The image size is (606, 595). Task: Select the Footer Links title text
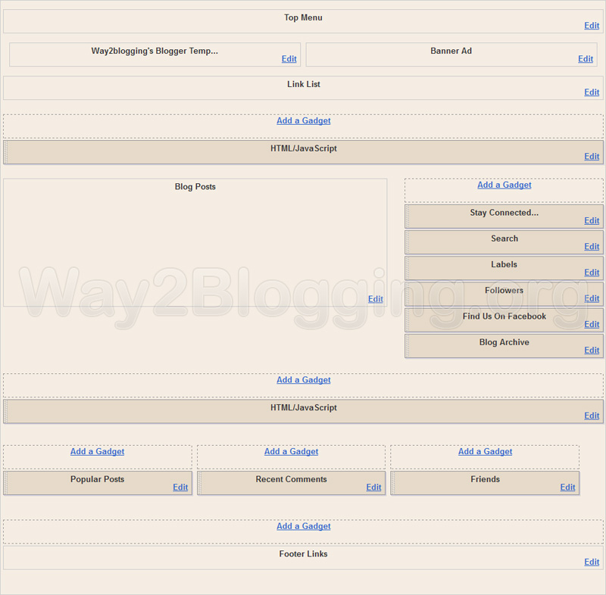(303, 553)
